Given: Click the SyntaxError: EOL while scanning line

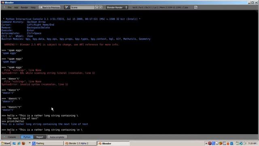Looking at the screenshot, I should click(x=48, y=73).
